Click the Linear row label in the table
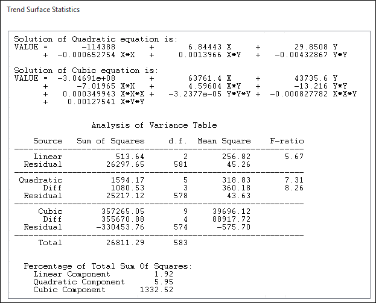Viewport: 376px width, 303px height. pos(48,157)
